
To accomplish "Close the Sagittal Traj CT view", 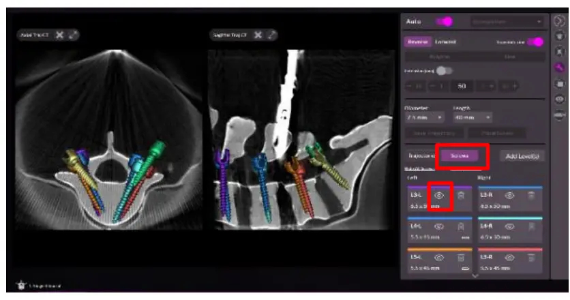I will (x=258, y=35).
